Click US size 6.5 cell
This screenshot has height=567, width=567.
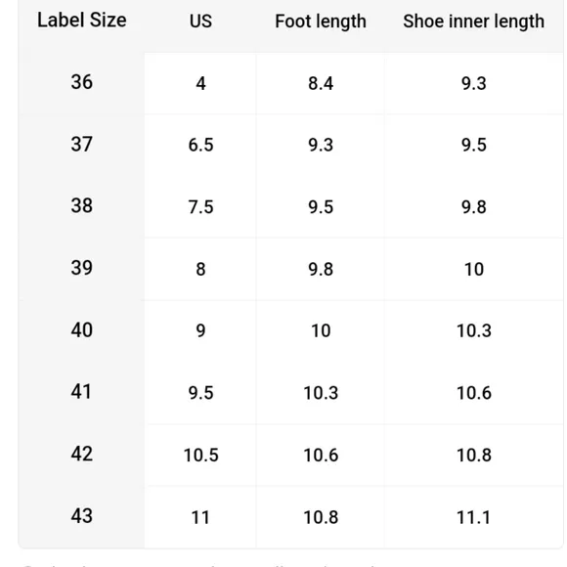200,145
